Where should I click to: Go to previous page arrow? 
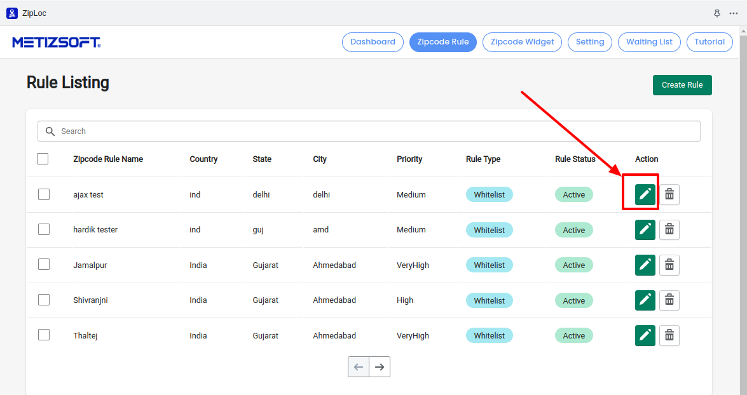coord(359,367)
